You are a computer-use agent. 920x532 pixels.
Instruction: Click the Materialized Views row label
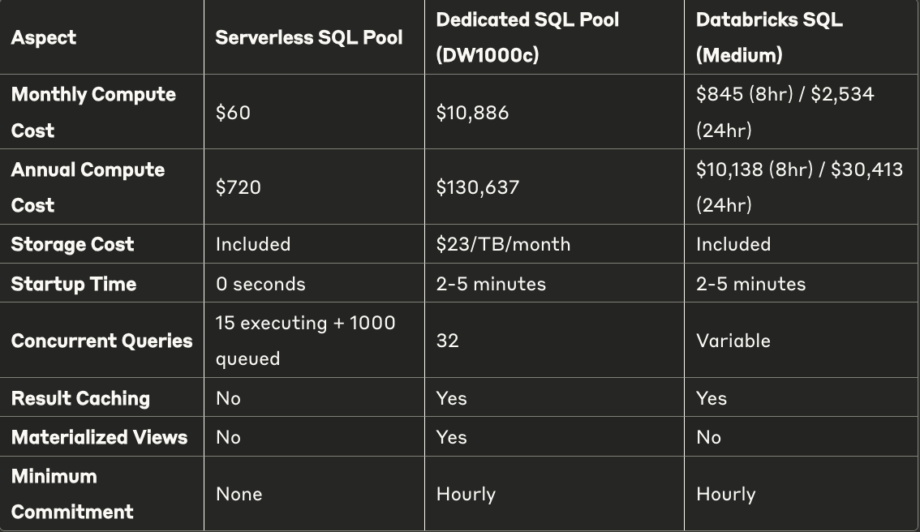click(99, 437)
